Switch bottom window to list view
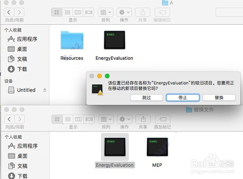This screenshot has height=179, width=243. click(68, 119)
